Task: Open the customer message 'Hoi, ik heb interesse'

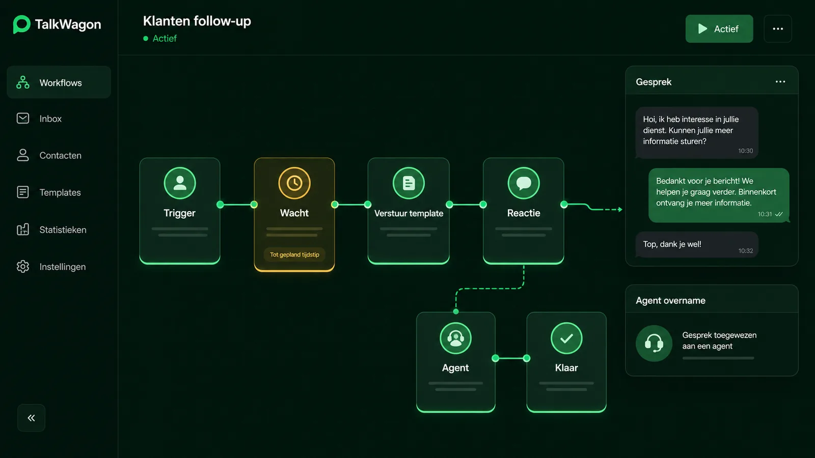Action: click(697, 133)
